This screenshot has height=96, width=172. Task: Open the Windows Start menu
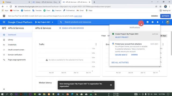pos(2,94)
